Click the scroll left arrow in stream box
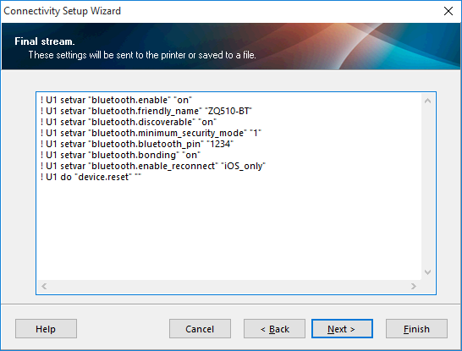462x351 pixels. tap(44, 286)
